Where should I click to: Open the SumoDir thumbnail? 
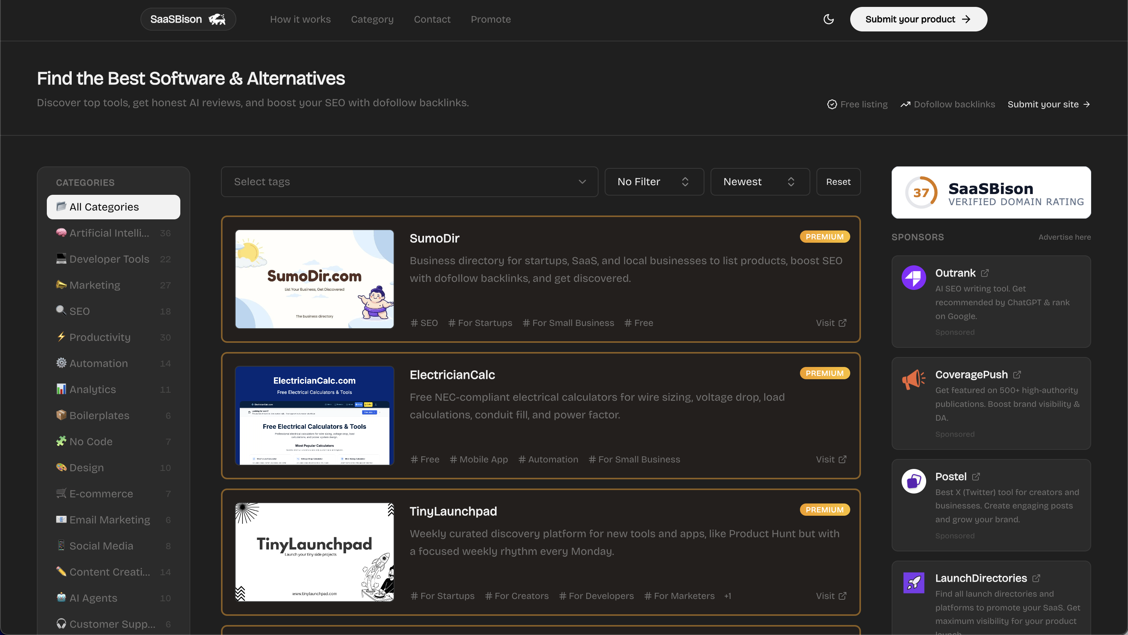(314, 279)
